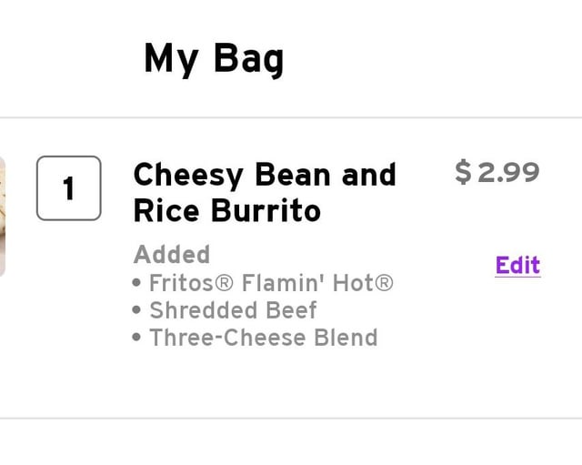Click the bullet beside Shredded Beef
The image size is (582, 465).
[x=136, y=309]
